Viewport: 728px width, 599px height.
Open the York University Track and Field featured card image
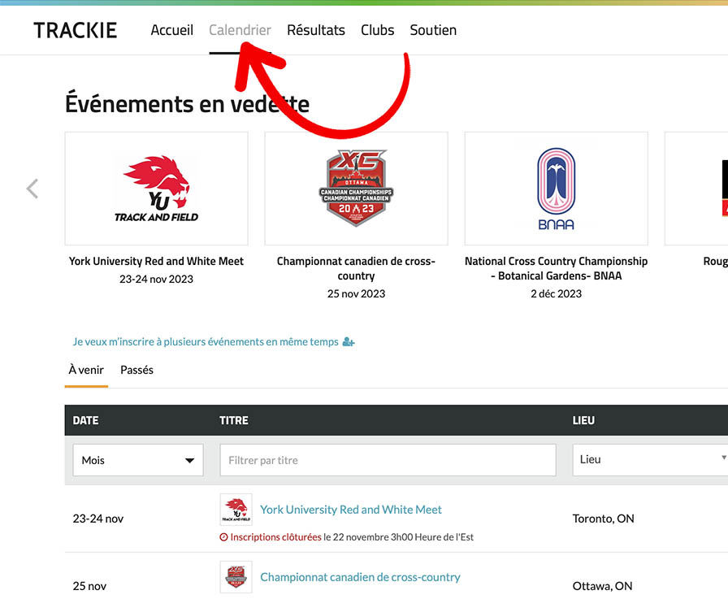click(156, 189)
